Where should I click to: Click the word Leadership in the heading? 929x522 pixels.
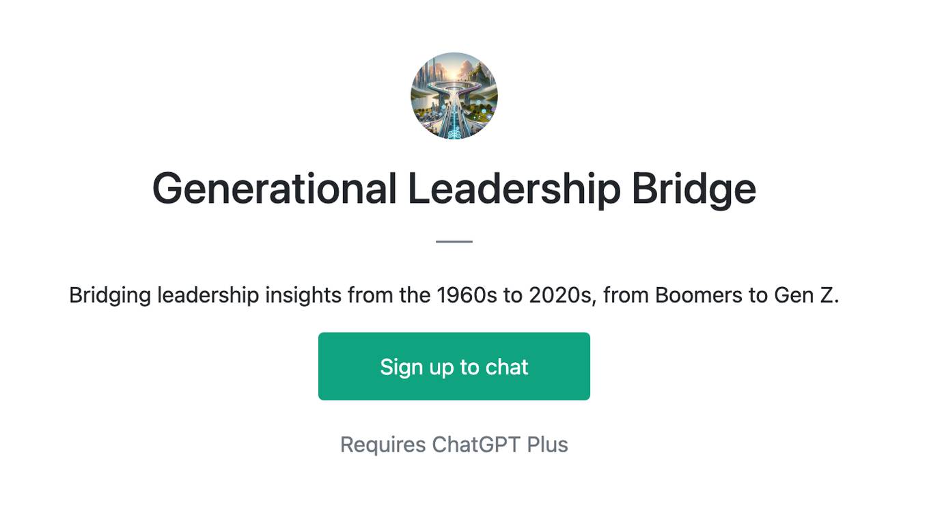pyautogui.click(x=514, y=189)
